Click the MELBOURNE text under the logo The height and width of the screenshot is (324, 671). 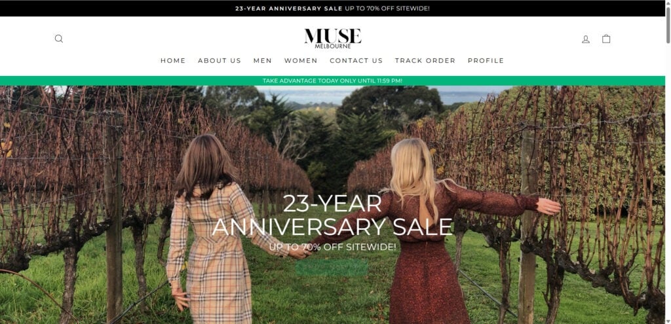332,46
